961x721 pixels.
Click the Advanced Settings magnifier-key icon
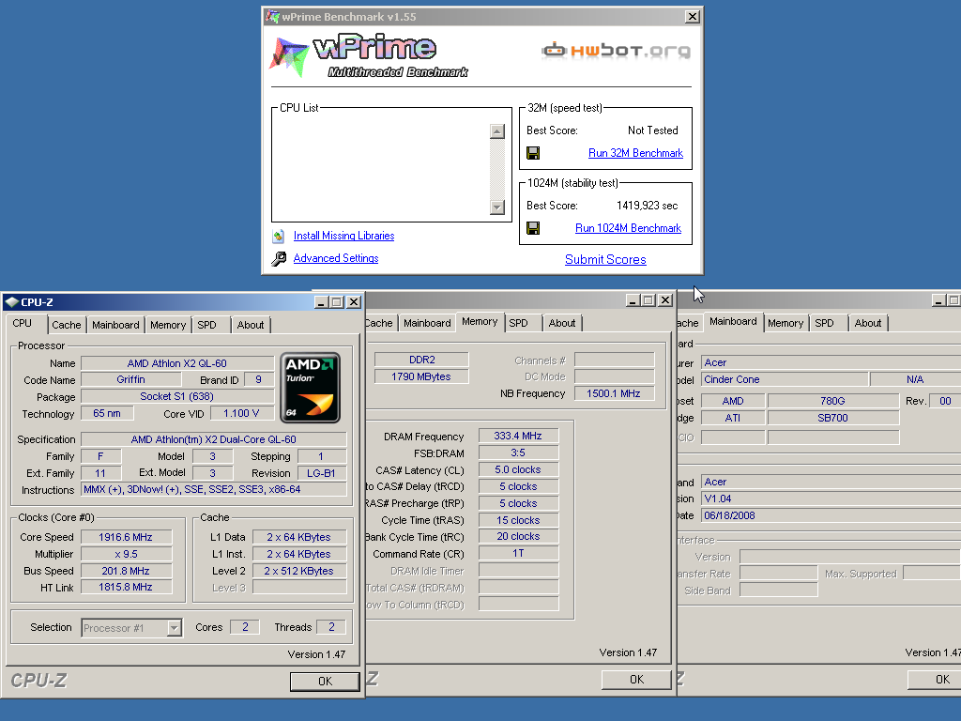click(x=279, y=259)
